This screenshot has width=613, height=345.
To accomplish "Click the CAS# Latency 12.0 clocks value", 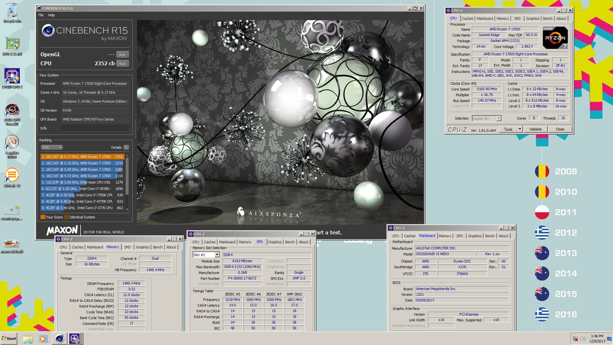I will pos(131,295).
